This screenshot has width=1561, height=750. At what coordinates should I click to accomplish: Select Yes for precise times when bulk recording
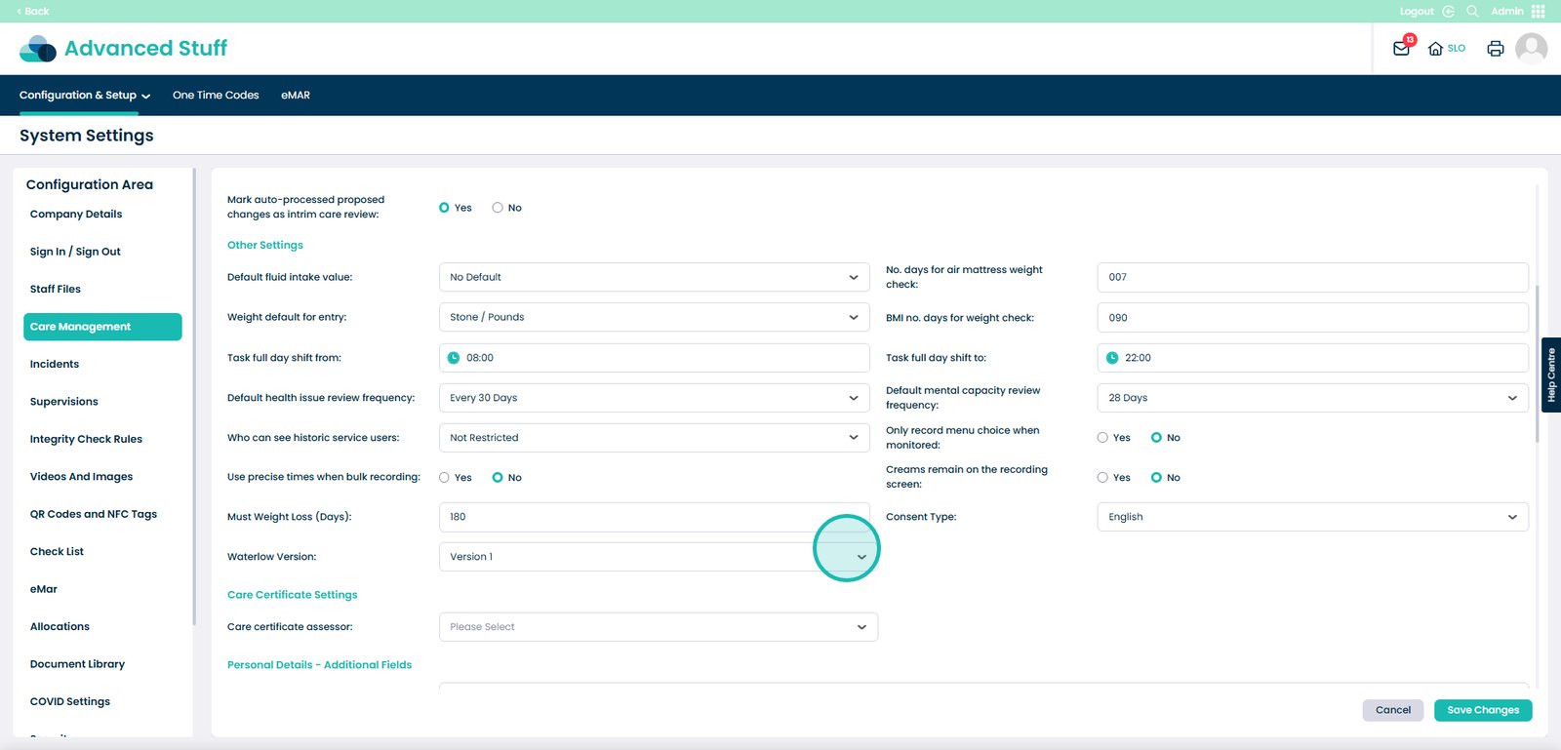tap(445, 478)
